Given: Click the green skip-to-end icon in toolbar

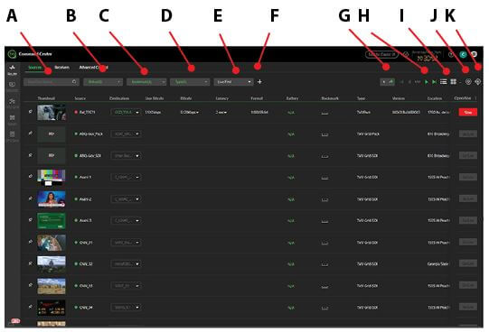Looking at the screenshot, I should (x=434, y=82).
